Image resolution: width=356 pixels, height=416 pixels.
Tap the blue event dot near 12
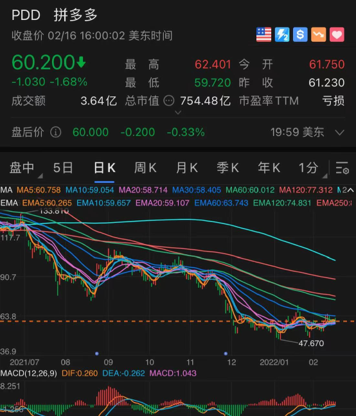pyautogui.click(x=226, y=353)
